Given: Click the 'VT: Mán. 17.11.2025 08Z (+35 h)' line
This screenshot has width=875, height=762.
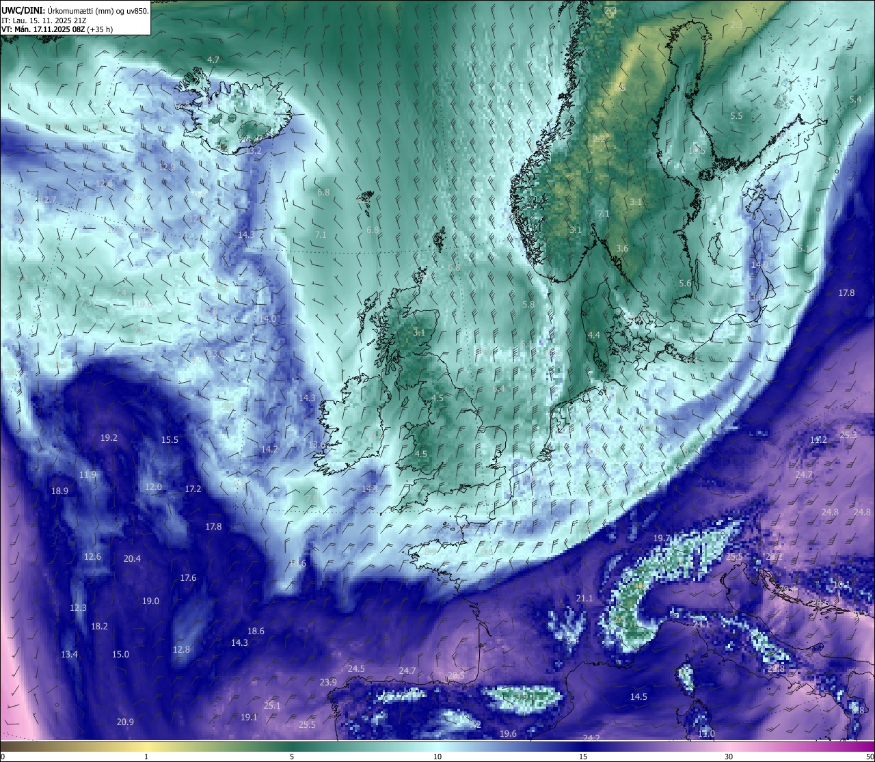Looking at the screenshot, I should coord(57,29).
